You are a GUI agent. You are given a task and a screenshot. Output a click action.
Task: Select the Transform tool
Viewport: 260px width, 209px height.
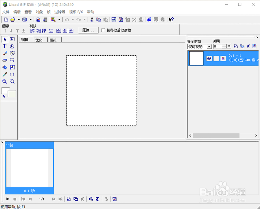tap(12, 67)
